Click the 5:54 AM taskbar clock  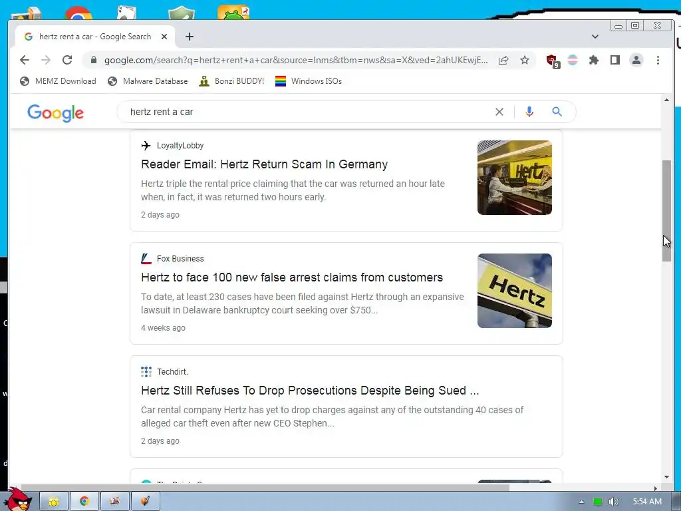click(647, 502)
